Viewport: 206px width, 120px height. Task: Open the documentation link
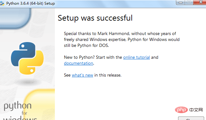(x=79, y=63)
